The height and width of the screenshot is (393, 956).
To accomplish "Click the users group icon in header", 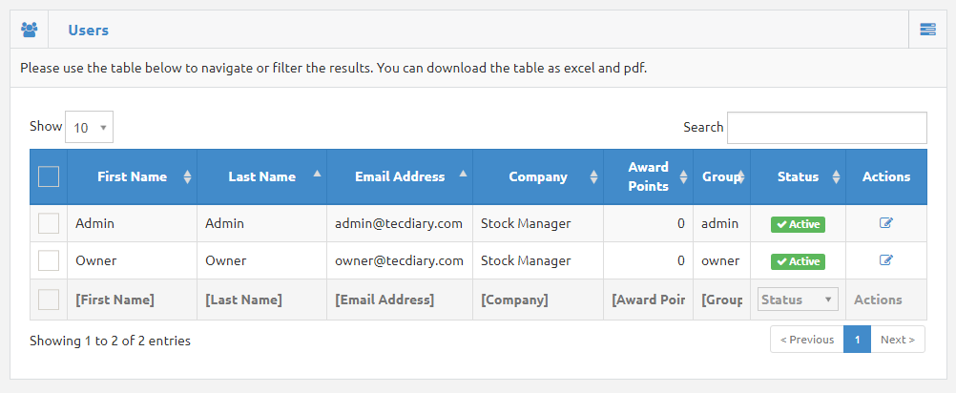I will tap(29, 30).
